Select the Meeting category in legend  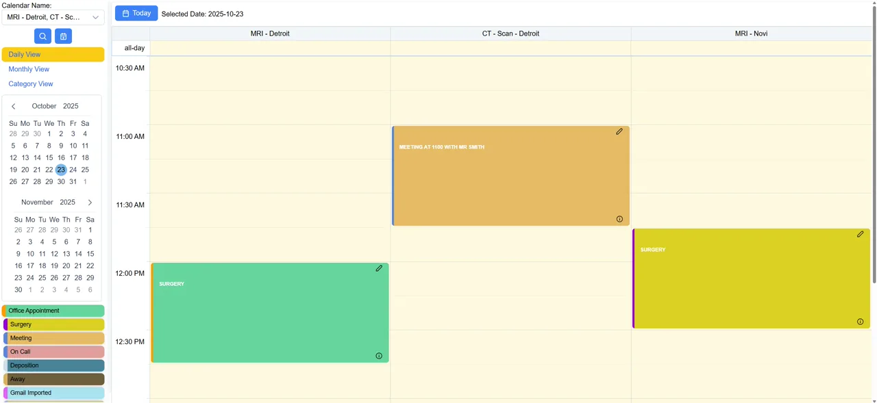pos(53,338)
